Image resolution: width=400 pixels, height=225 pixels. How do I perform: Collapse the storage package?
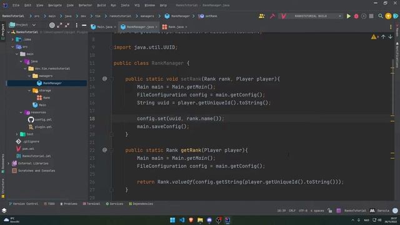point(29,91)
